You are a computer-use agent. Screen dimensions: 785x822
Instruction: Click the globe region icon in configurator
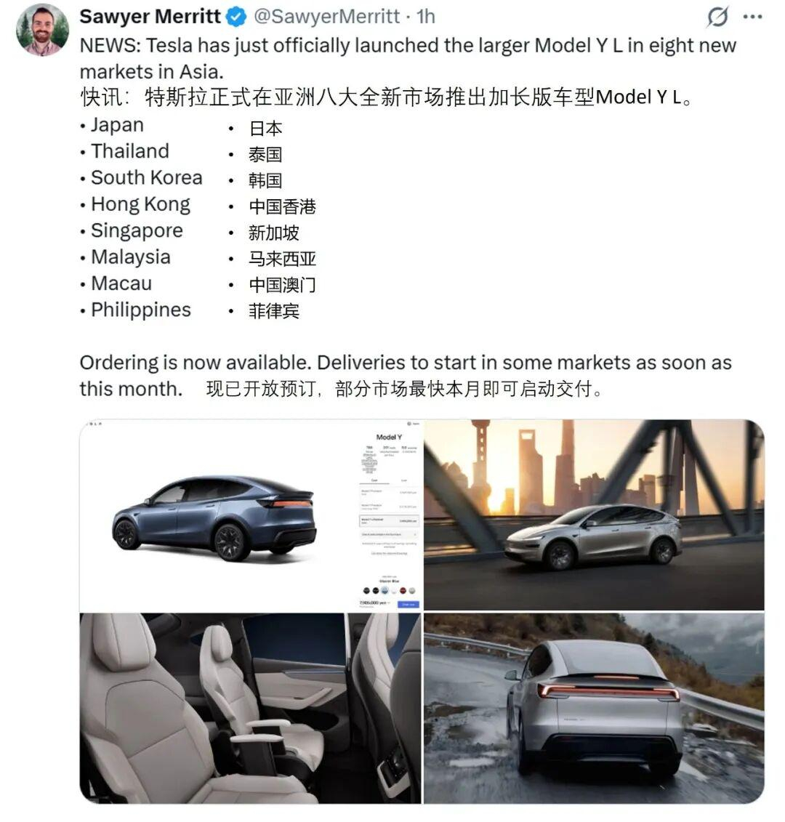click(409, 424)
